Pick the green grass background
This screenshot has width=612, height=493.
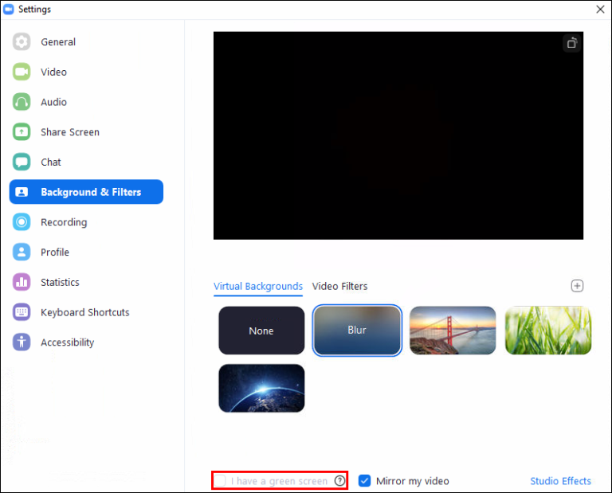point(548,331)
